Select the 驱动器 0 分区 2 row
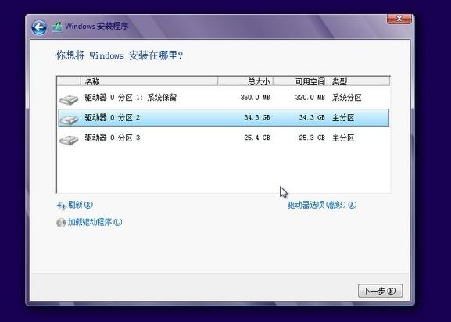Screen dimensions: 451x322 [224, 117]
